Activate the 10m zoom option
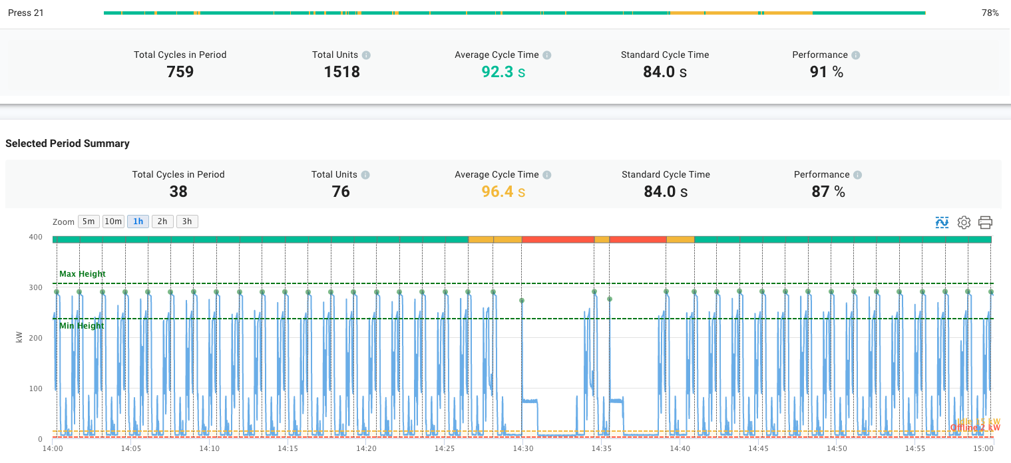Image resolution: width=1011 pixels, height=463 pixels. [x=113, y=221]
